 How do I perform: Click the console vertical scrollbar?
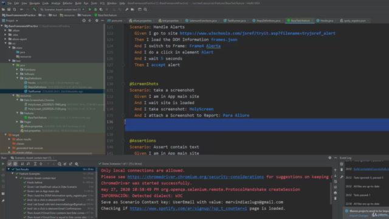pyautogui.click(x=331, y=193)
